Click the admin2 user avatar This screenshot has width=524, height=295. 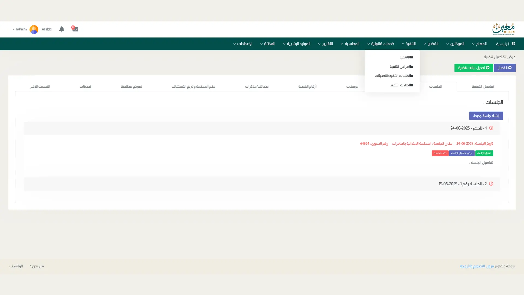[34, 29]
